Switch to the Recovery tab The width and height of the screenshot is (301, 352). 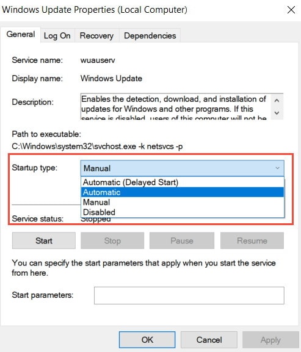click(x=97, y=36)
